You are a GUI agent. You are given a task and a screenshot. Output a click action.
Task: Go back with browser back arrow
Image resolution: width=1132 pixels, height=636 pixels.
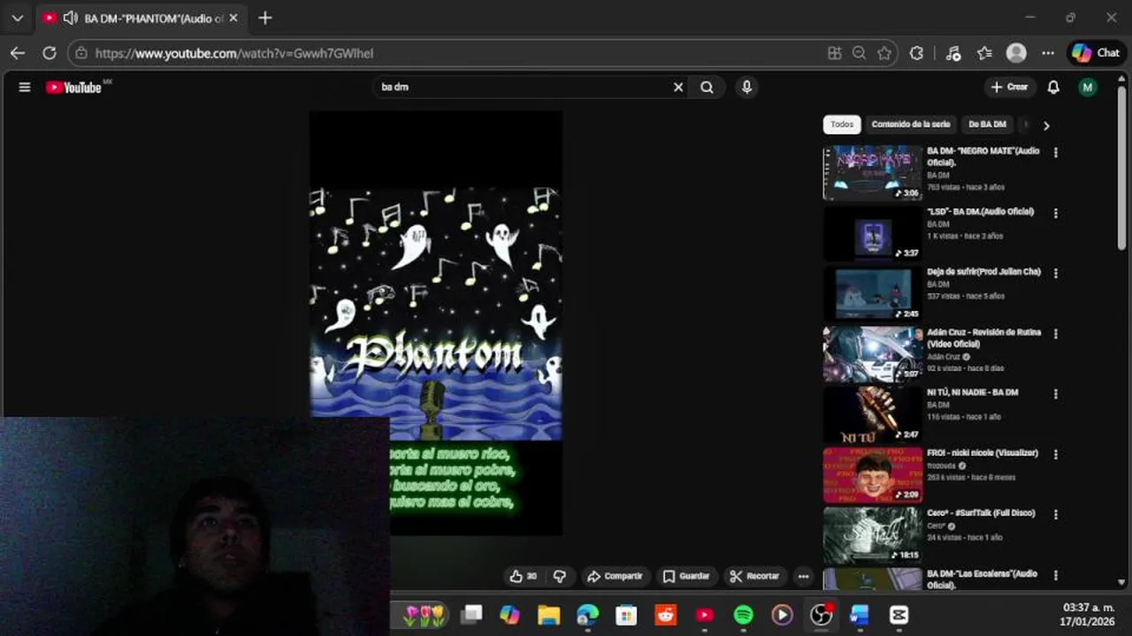click(18, 53)
